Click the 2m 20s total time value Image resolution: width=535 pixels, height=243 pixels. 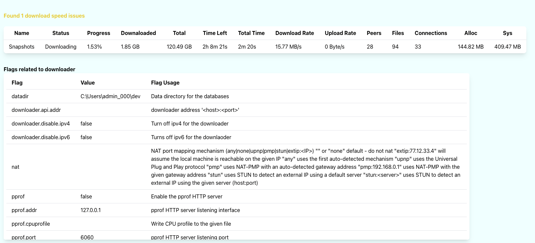pyautogui.click(x=247, y=47)
